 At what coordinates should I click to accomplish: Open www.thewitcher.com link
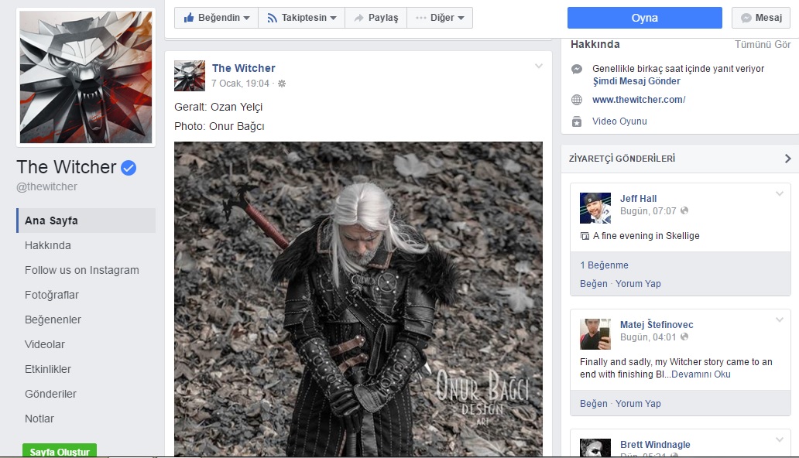click(x=639, y=100)
